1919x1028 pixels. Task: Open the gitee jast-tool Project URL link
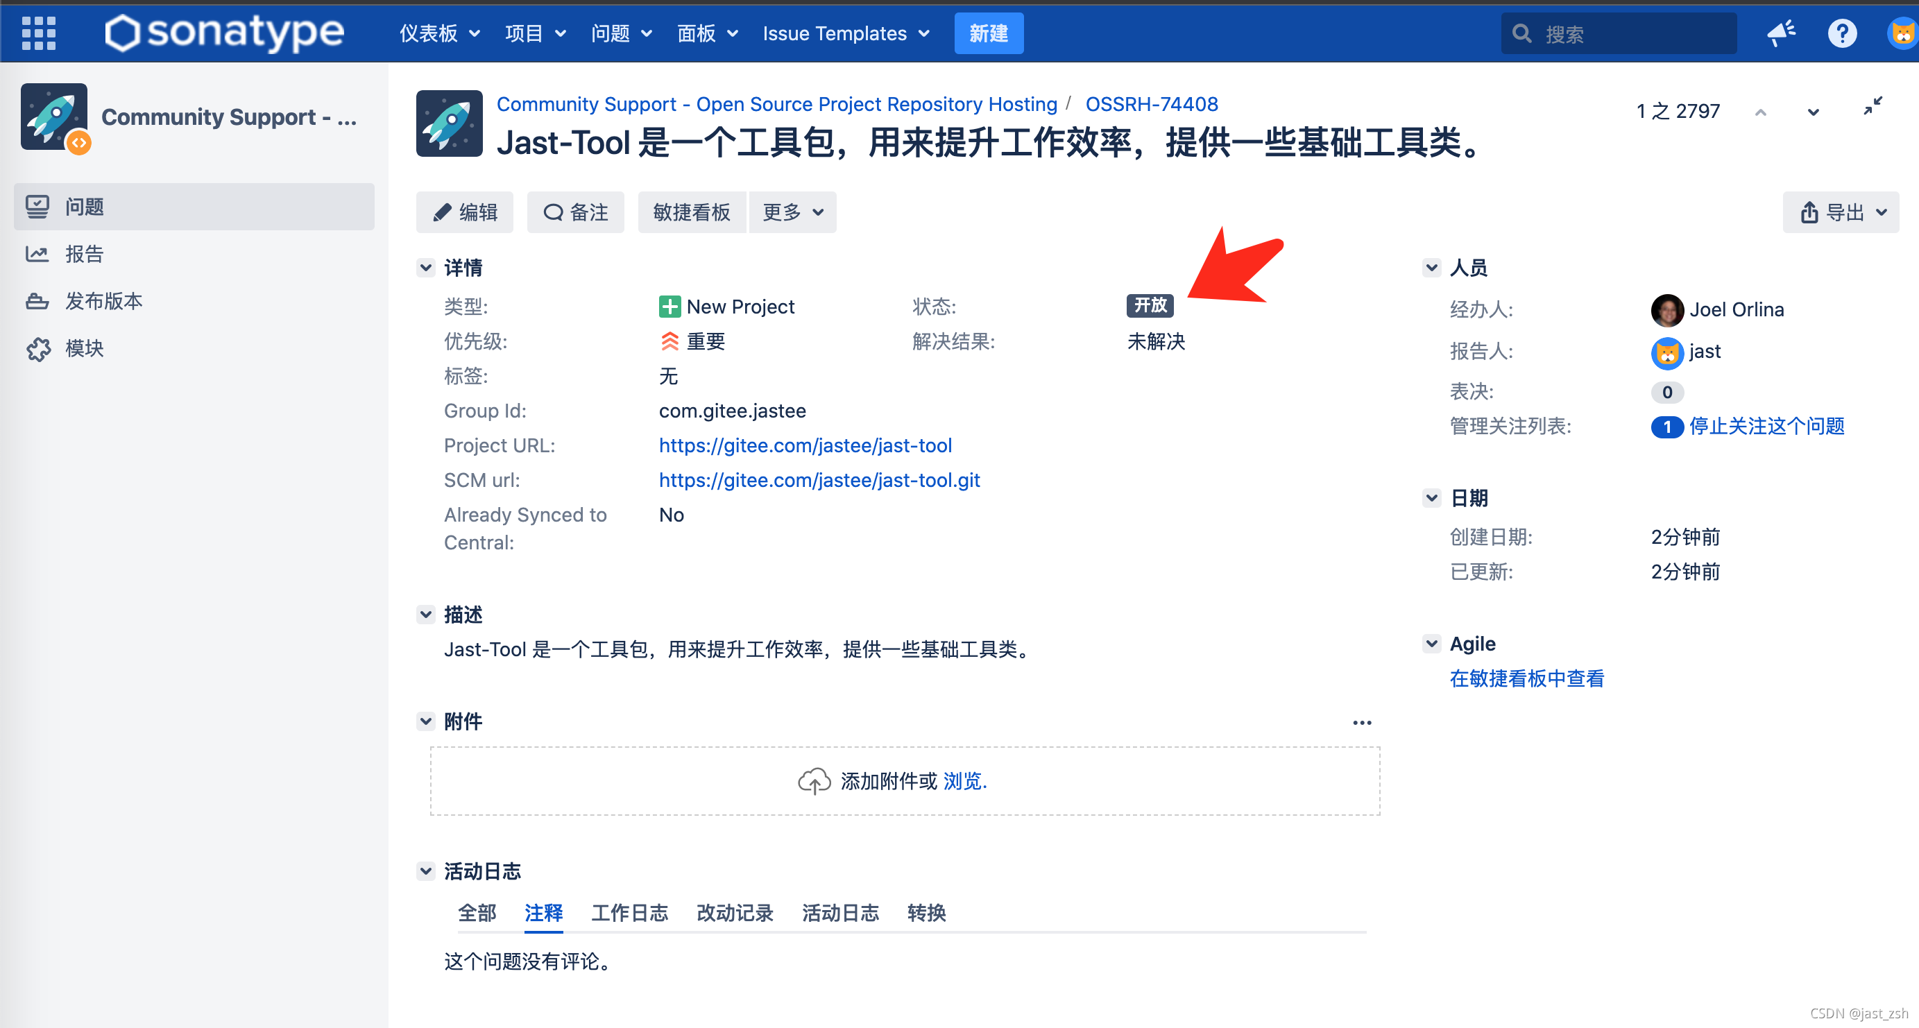[x=805, y=445]
